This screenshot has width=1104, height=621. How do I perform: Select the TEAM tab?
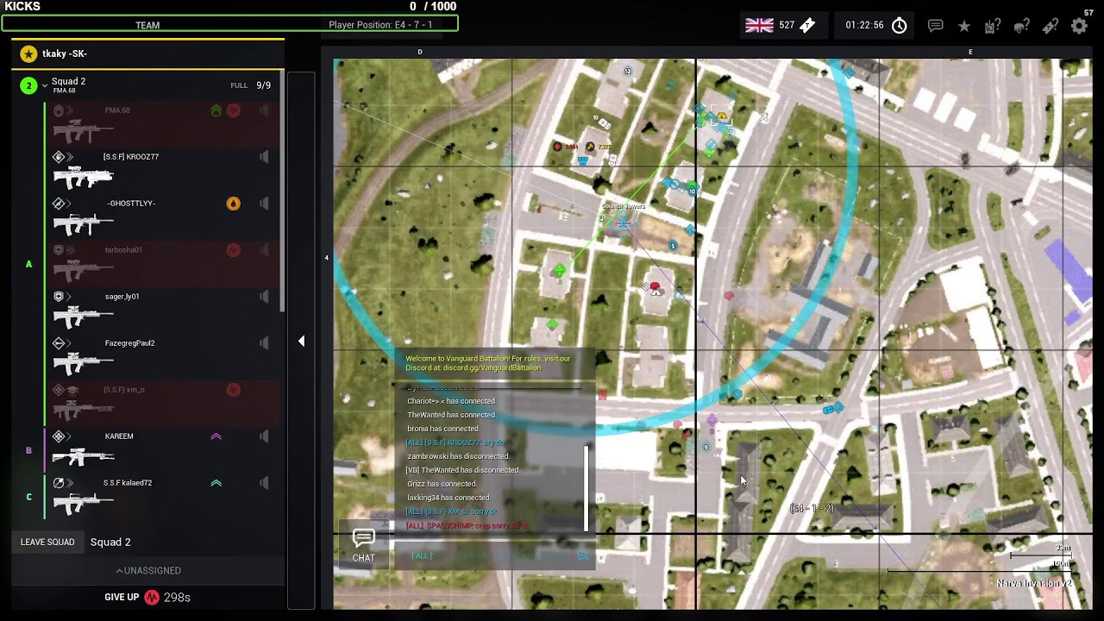pos(147,25)
